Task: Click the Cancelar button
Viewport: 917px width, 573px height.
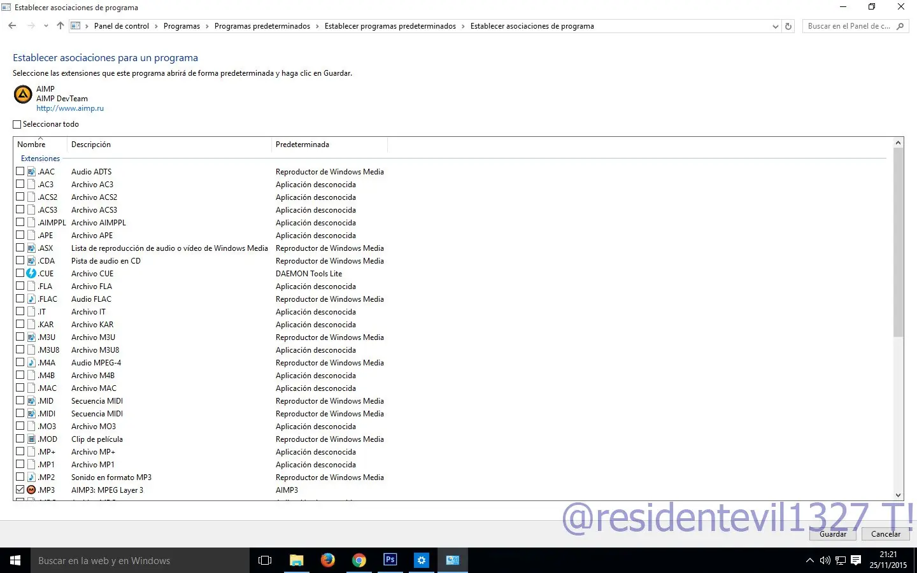Action: coord(886,534)
